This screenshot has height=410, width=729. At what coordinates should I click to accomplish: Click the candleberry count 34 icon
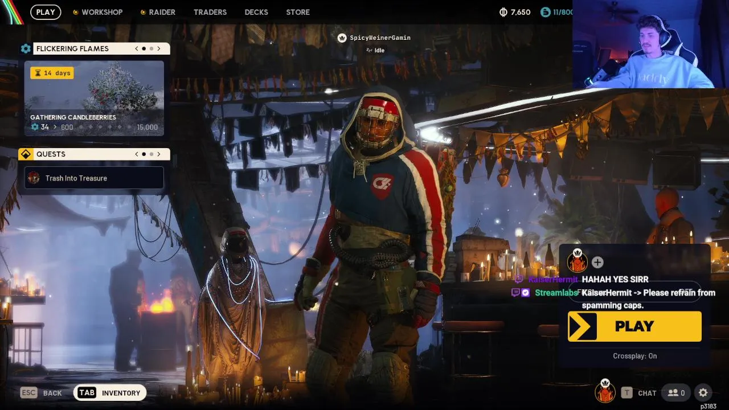tap(35, 127)
